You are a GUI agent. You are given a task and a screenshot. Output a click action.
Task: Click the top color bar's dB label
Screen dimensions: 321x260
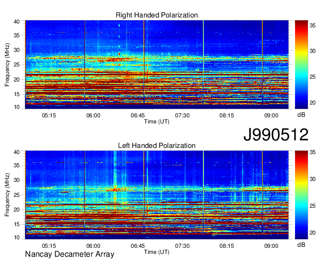click(x=301, y=115)
